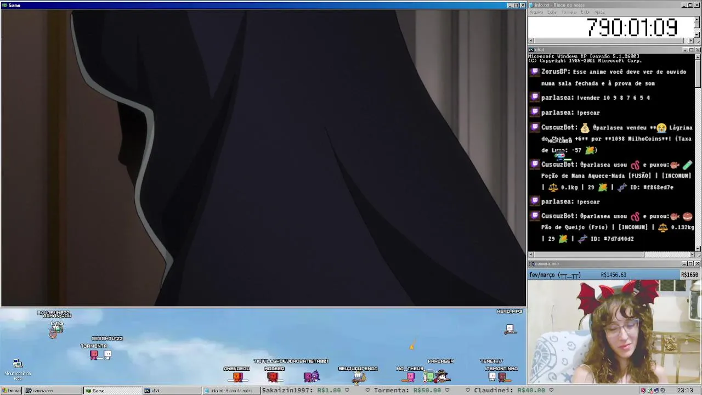
Task: Click the Meus locais de rede desktop icon
Action: pos(18,370)
